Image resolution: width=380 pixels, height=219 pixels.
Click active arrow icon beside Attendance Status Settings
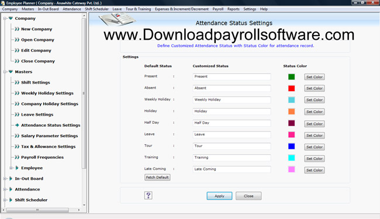coord(17,125)
